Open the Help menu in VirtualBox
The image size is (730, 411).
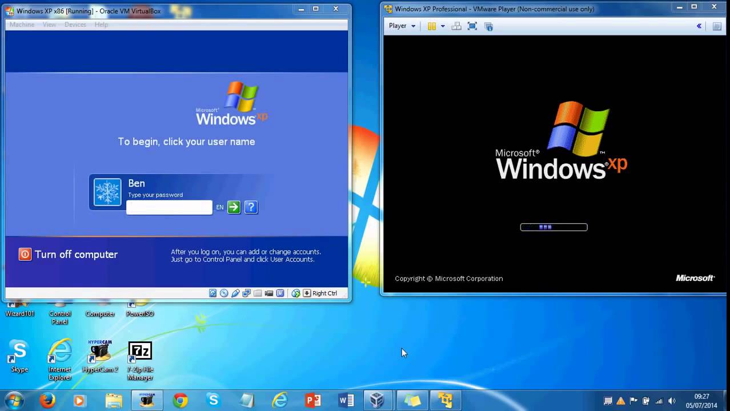pyautogui.click(x=101, y=25)
